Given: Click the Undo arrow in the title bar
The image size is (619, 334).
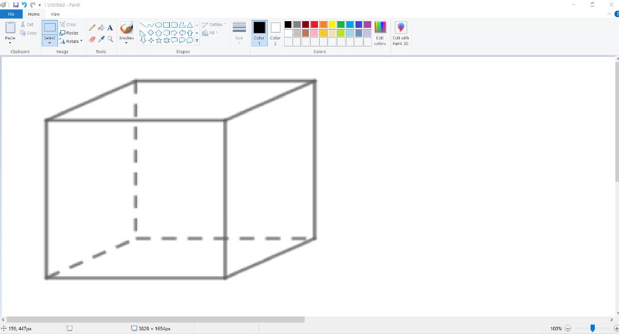Looking at the screenshot, I should click(x=24, y=5).
